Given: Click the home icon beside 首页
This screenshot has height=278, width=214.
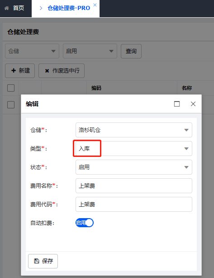Looking at the screenshot, I should point(6,8).
